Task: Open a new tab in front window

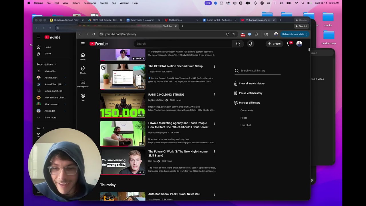Action: click(182, 26)
